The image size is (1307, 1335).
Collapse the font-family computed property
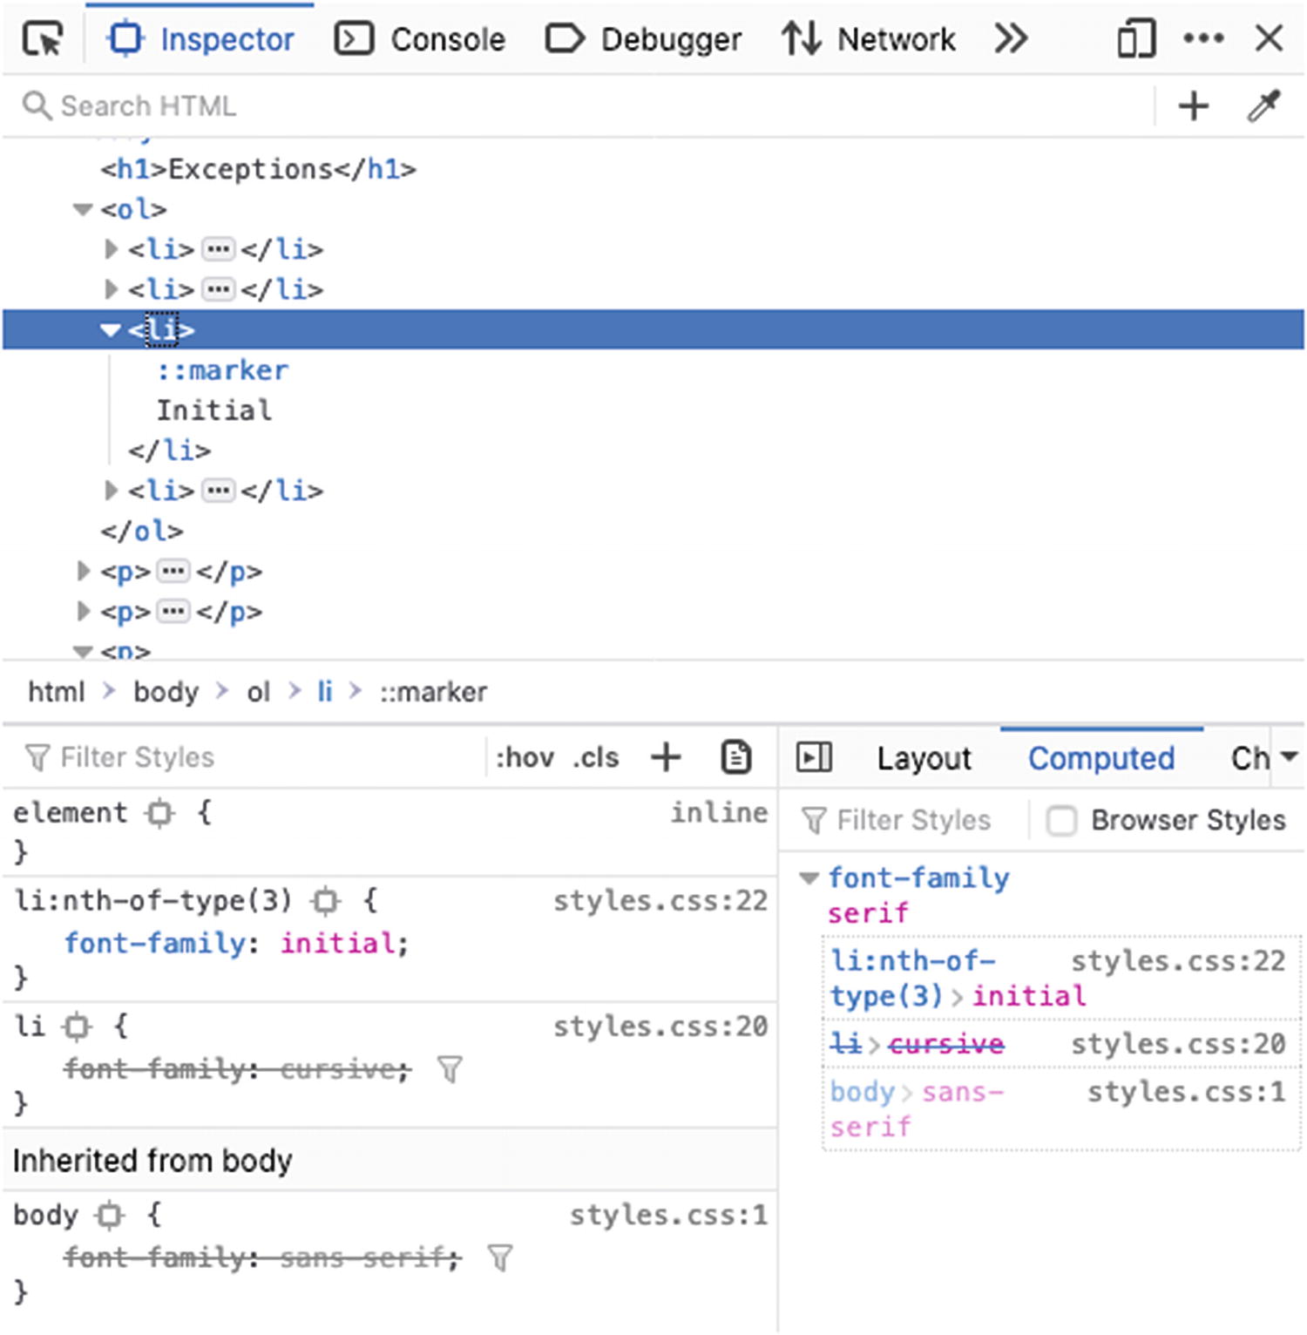click(x=809, y=878)
